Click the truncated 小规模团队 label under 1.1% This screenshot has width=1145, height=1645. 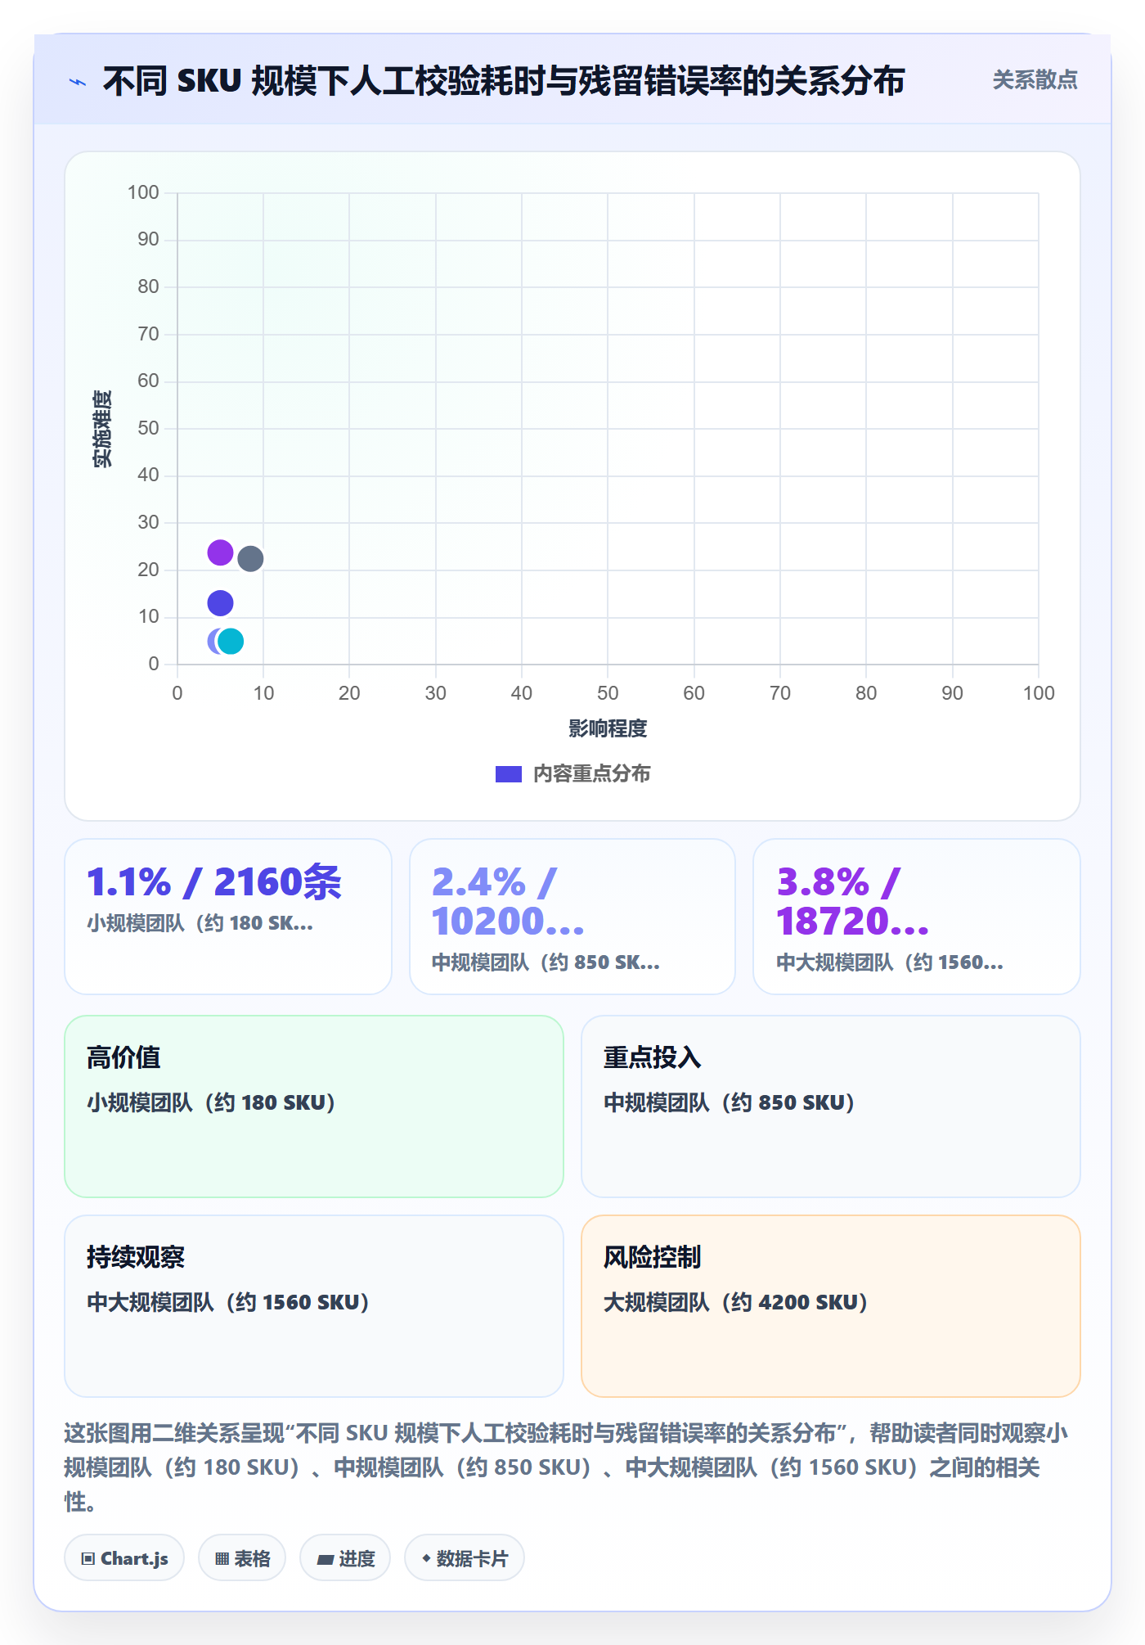(200, 923)
